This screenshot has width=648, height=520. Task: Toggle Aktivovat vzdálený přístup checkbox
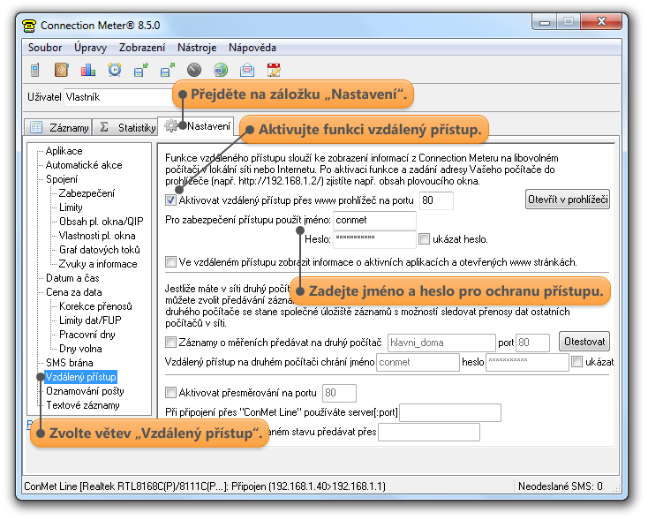tap(170, 200)
